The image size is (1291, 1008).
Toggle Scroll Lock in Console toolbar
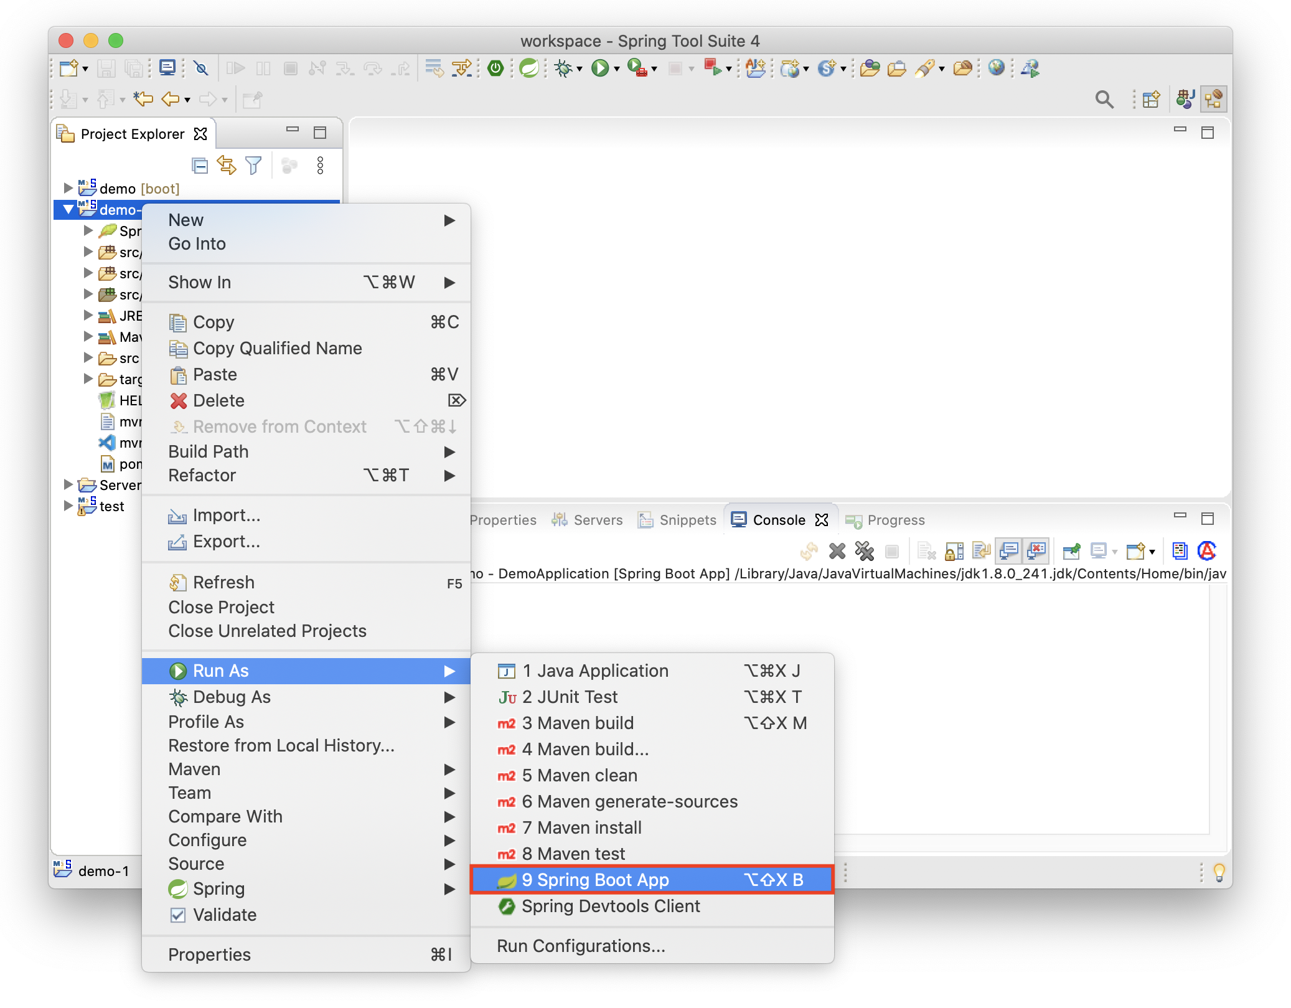[954, 551]
